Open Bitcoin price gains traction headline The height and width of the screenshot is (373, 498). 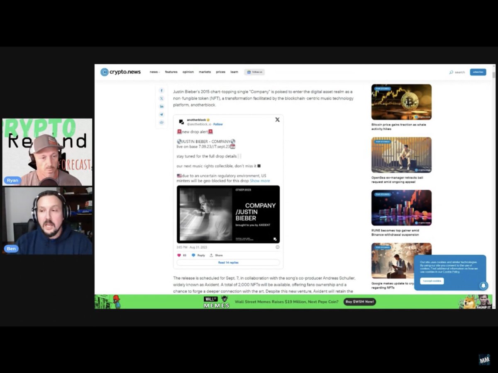tap(398, 127)
